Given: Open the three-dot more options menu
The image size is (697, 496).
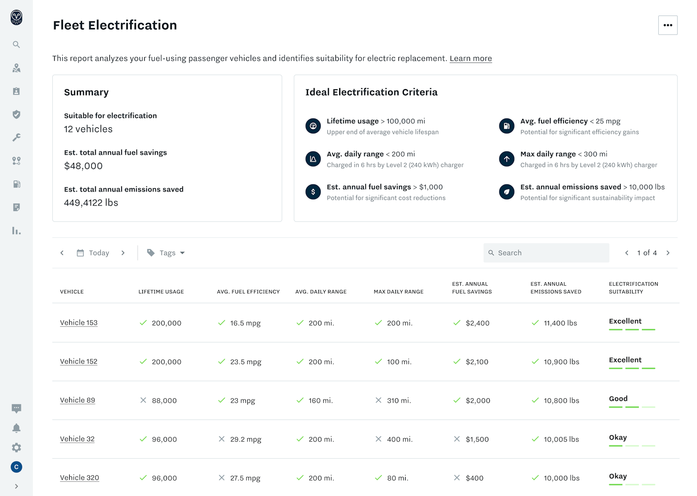Looking at the screenshot, I should pyautogui.click(x=667, y=25).
